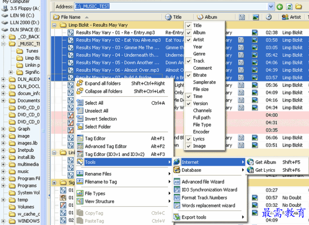
Task: Expand the DLN_AUDI folder node
Action: tap(3, 79)
